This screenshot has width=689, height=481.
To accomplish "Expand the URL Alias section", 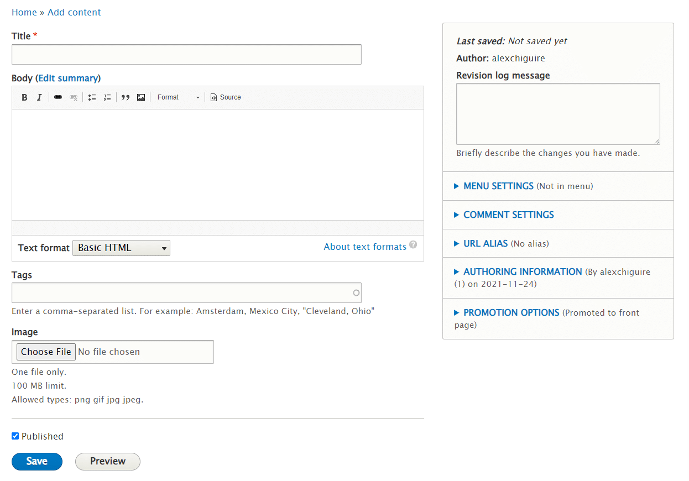I will coord(485,243).
